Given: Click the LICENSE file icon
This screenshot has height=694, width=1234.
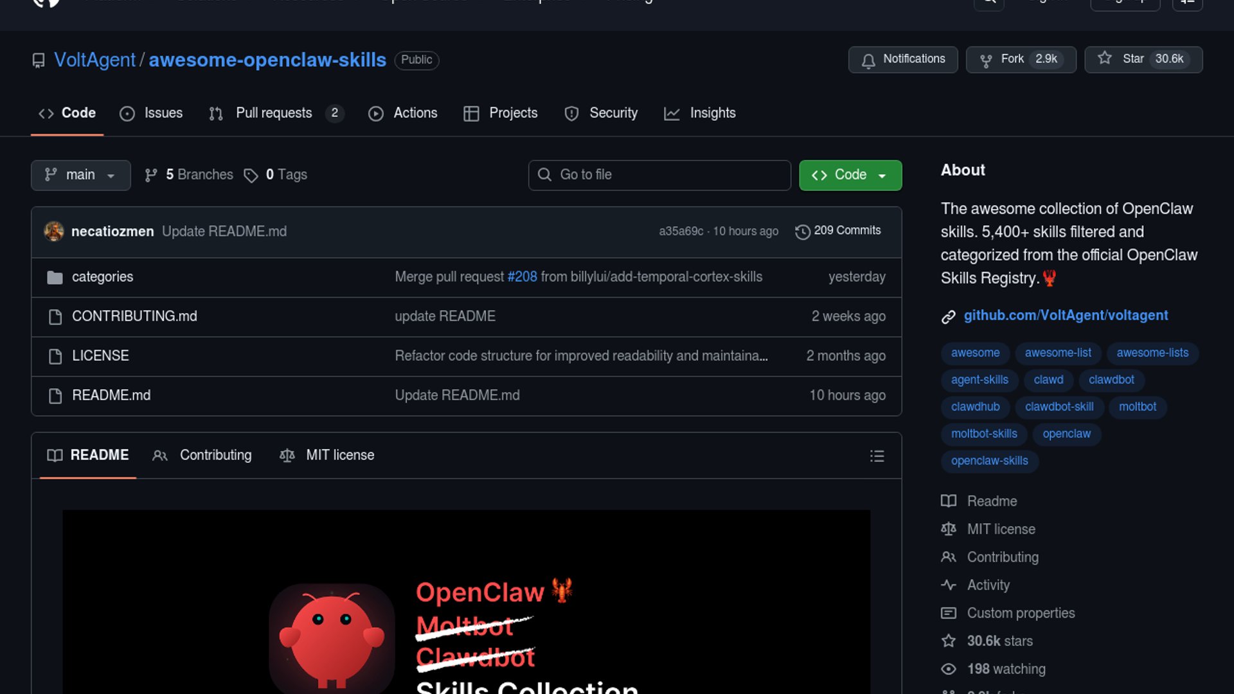Looking at the screenshot, I should coord(55,357).
